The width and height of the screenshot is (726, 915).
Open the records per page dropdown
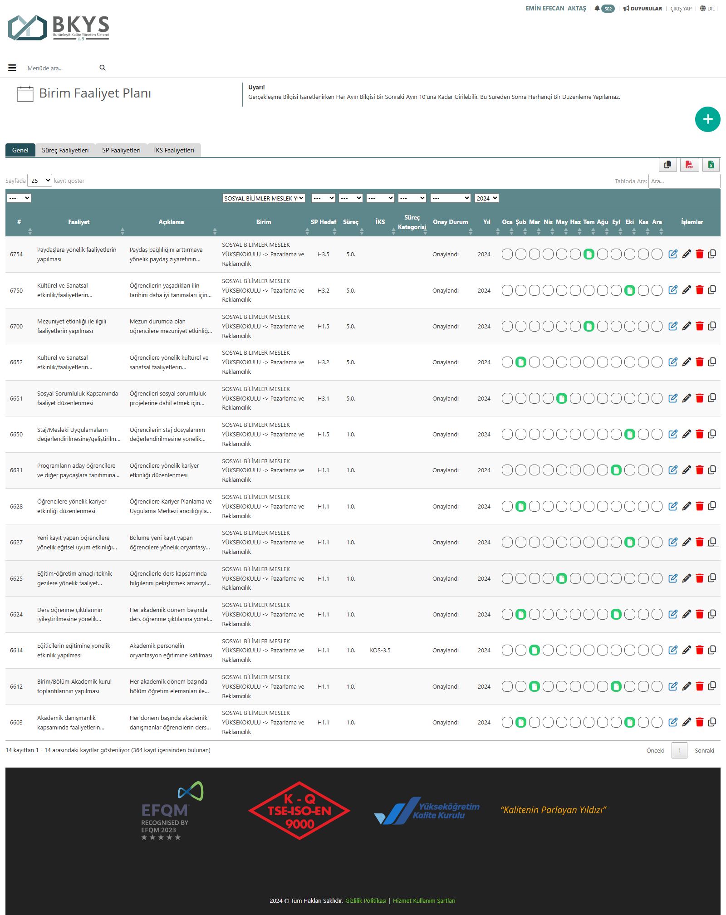pos(40,181)
